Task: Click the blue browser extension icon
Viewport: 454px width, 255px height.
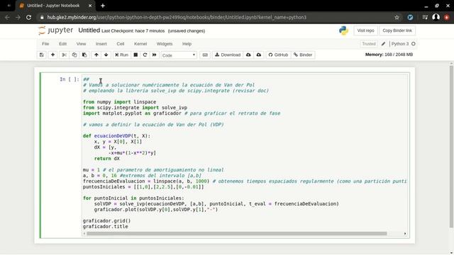Action: pyautogui.click(x=410, y=17)
